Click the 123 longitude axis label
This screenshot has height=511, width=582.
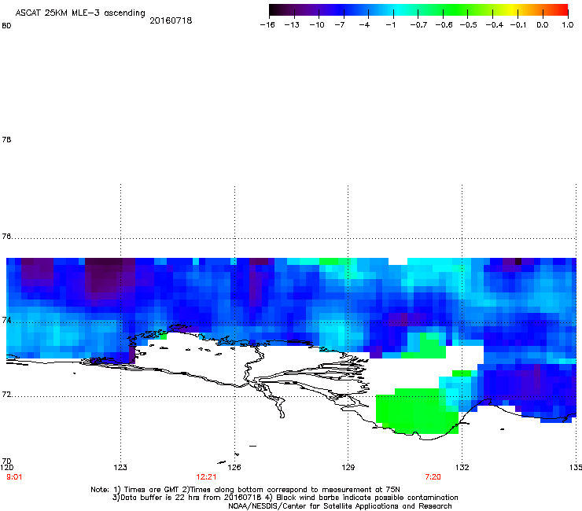tap(120, 467)
